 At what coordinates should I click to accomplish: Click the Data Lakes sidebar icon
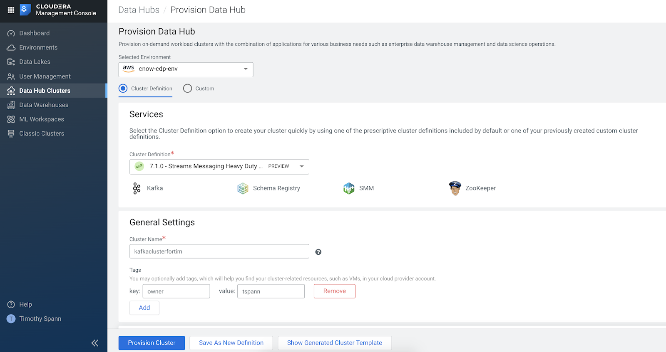11,62
